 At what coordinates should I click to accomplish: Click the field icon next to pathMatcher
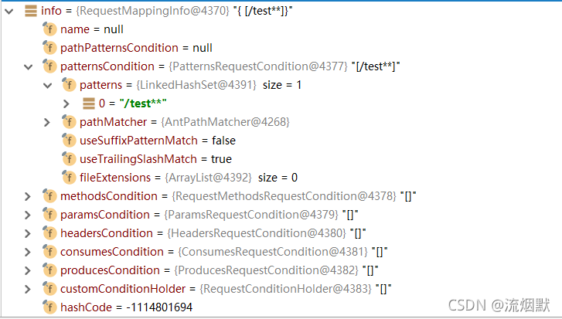click(x=69, y=122)
